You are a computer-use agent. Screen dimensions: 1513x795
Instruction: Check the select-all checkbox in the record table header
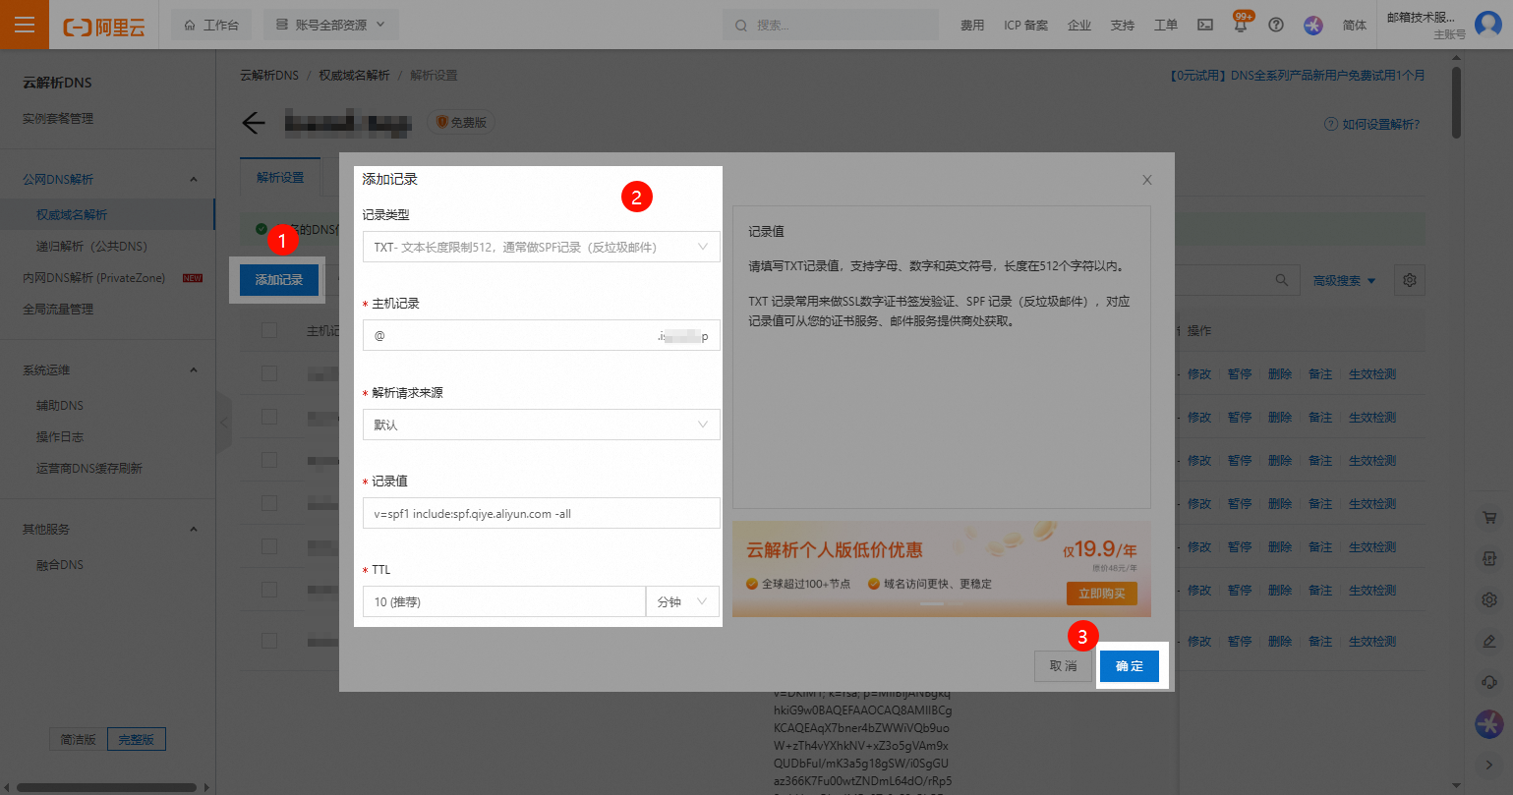tap(270, 329)
